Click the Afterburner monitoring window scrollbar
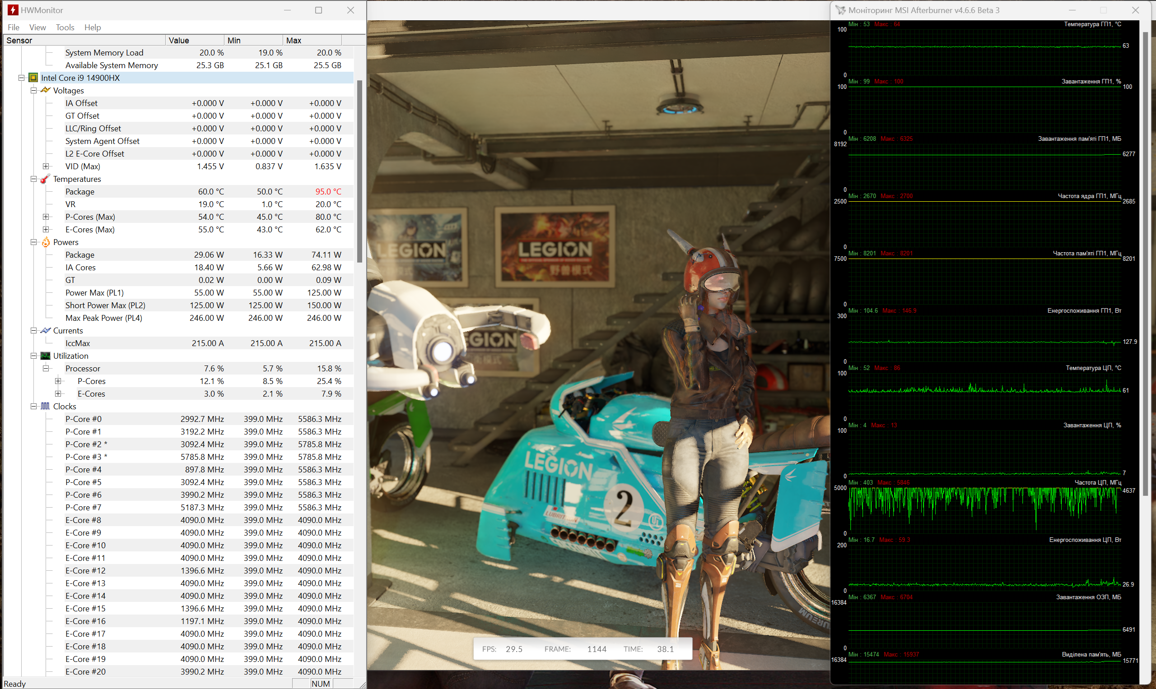The height and width of the screenshot is (689, 1156). (x=1145, y=263)
